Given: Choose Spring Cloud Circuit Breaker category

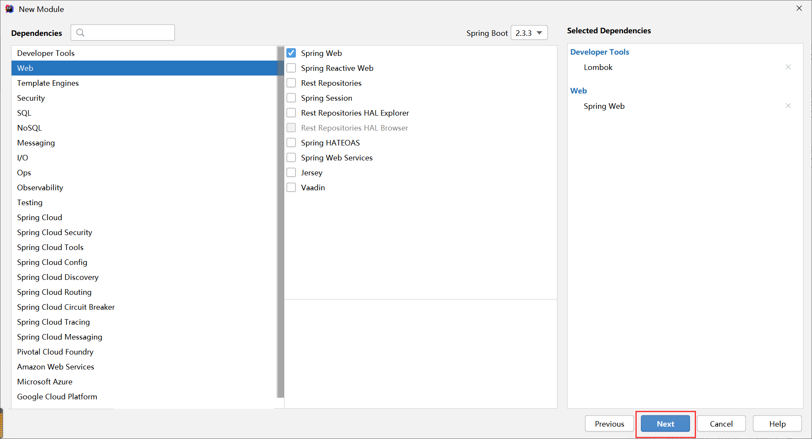Looking at the screenshot, I should click(144, 307).
